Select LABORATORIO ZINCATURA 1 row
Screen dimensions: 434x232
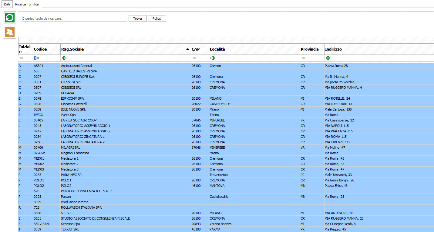click(226, 137)
